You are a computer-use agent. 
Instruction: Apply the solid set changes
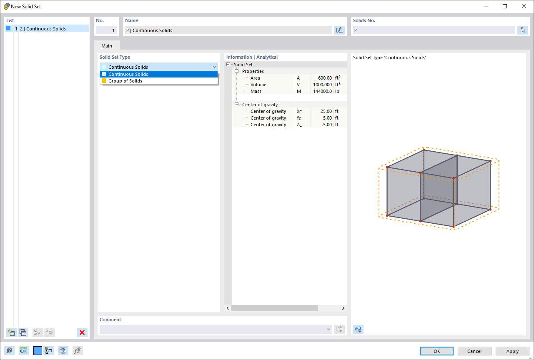[512, 351]
